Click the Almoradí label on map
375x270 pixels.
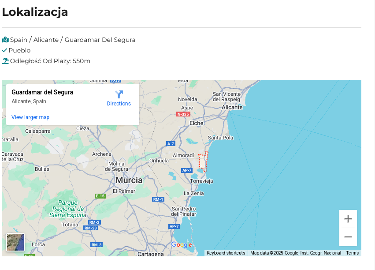(183, 155)
